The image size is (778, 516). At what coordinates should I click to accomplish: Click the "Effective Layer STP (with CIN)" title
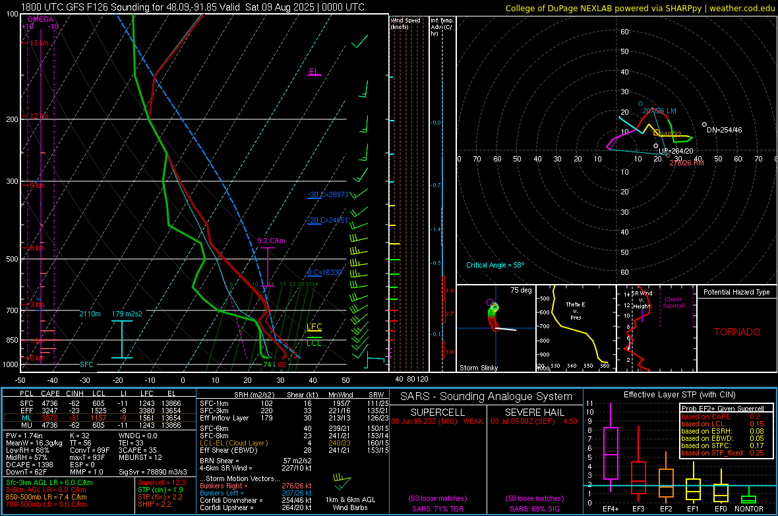(x=679, y=395)
